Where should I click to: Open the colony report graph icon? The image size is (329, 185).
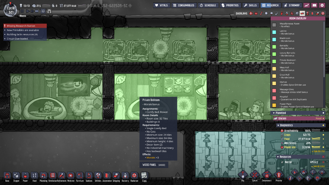[x=306, y=5]
